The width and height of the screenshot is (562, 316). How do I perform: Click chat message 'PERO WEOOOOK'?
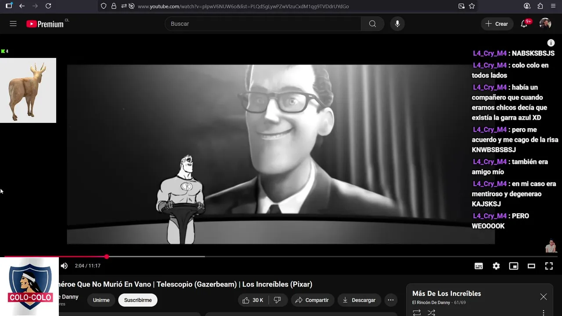click(x=501, y=221)
